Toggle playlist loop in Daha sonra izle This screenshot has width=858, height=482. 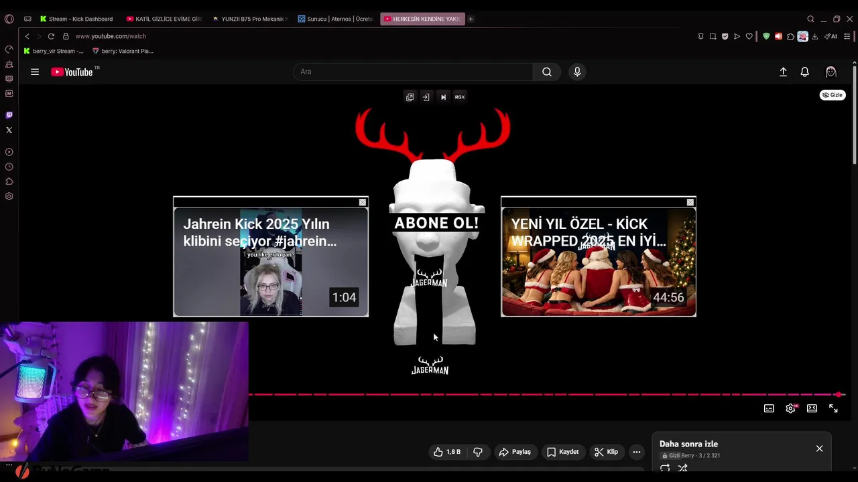click(665, 468)
